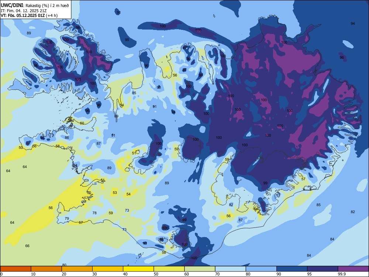Click the humidity value 53 on the map
The height and width of the screenshot is (277, 369).
point(115,192)
